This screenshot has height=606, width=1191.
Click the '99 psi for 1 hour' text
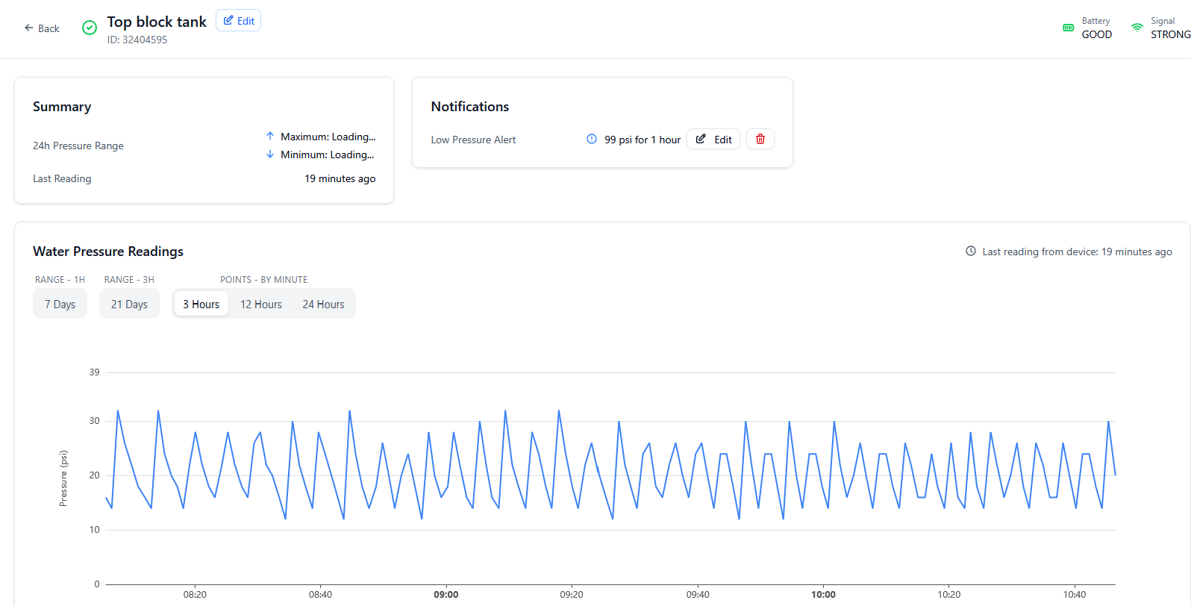[643, 140]
